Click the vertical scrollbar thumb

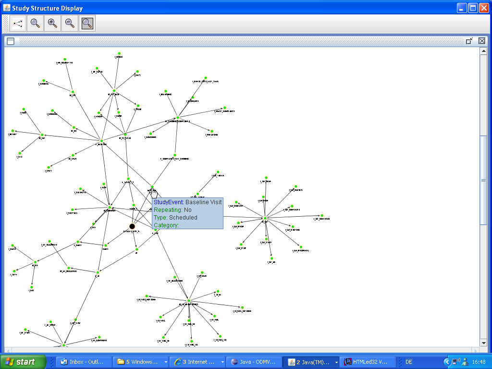(x=484, y=180)
